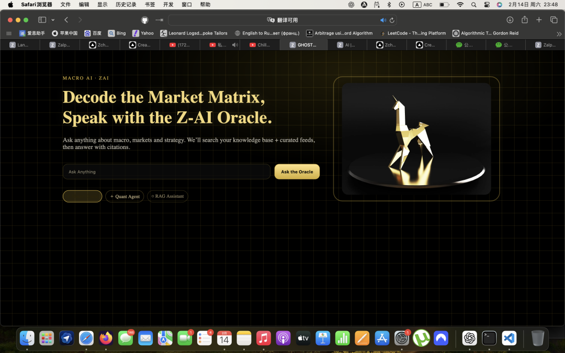Open the Wi-Fi menu bar icon
The width and height of the screenshot is (565, 353).
460,5
